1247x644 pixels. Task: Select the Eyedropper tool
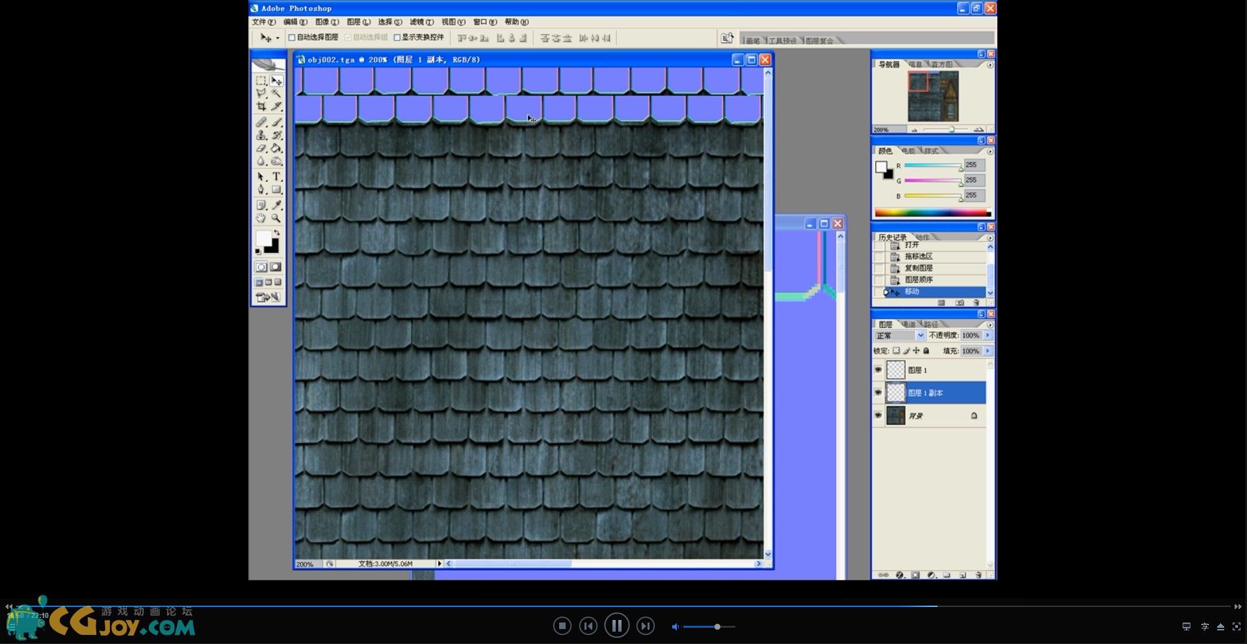click(x=276, y=205)
